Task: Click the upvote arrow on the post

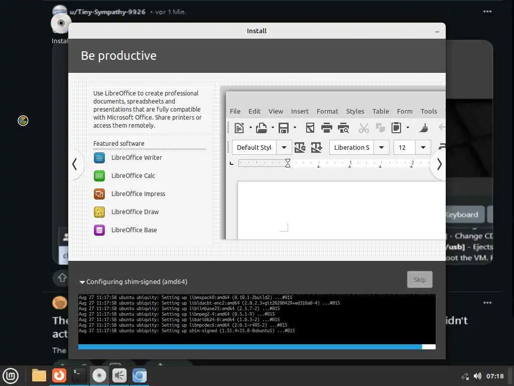Action: click(x=62, y=278)
